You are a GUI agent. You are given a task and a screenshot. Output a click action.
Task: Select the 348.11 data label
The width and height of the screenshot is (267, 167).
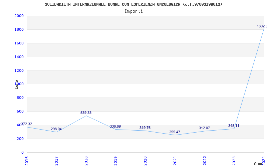pos(234,126)
